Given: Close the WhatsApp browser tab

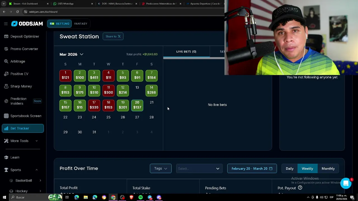Looking at the screenshot, I should coord(92,4).
